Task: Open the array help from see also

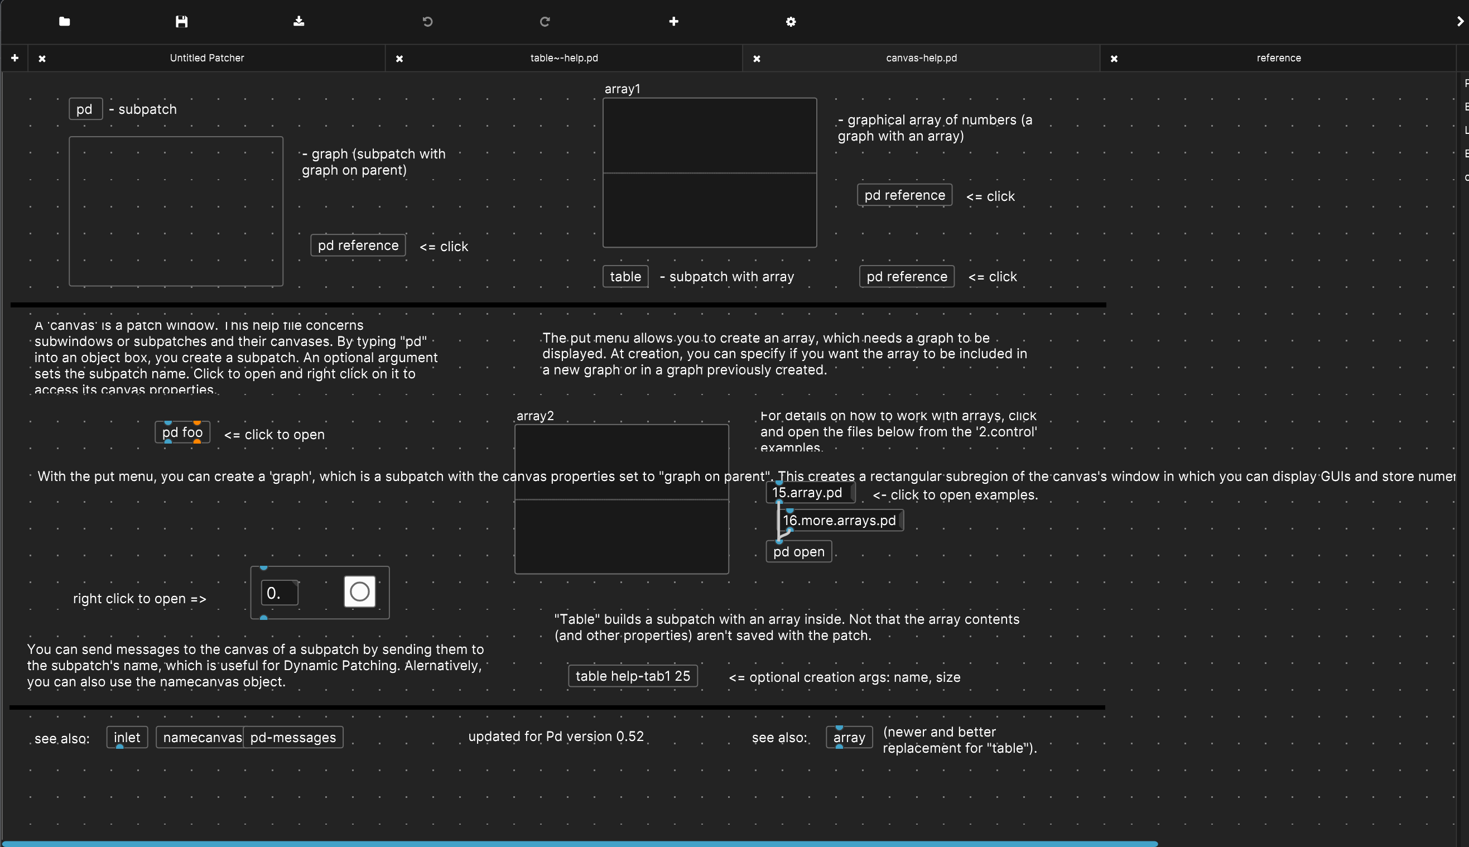Action: [x=848, y=737]
